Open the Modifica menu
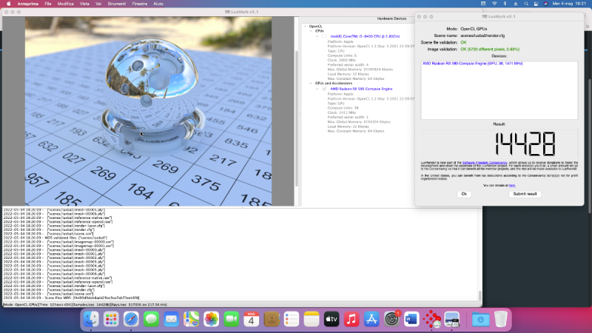Image resolution: width=592 pixels, height=333 pixels. 66,4
